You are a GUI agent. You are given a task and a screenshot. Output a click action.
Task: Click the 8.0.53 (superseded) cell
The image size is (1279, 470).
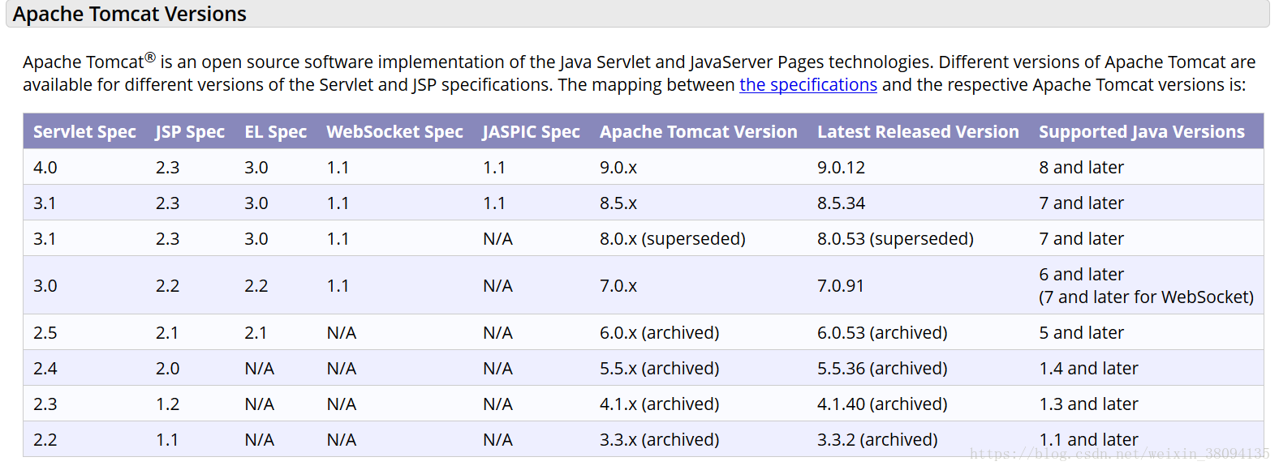coord(895,239)
